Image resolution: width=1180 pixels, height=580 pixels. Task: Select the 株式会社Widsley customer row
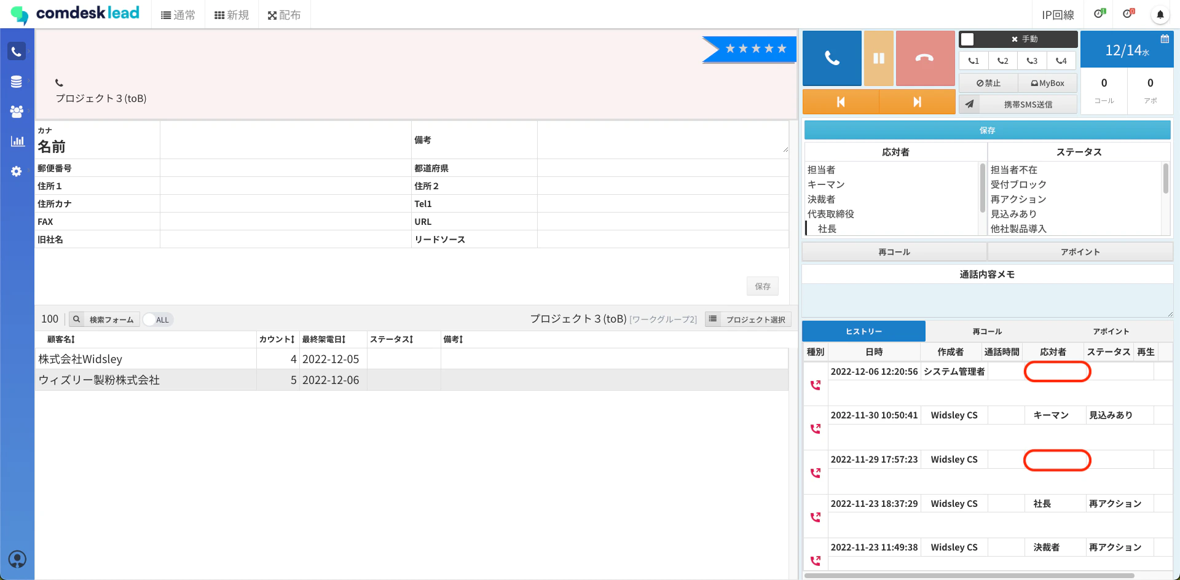click(x=412, y=359)
